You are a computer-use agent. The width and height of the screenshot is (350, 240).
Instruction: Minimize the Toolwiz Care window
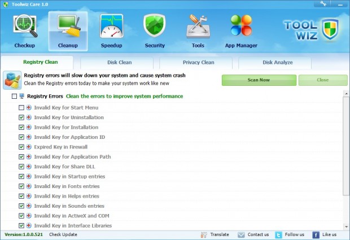point(340,5)
